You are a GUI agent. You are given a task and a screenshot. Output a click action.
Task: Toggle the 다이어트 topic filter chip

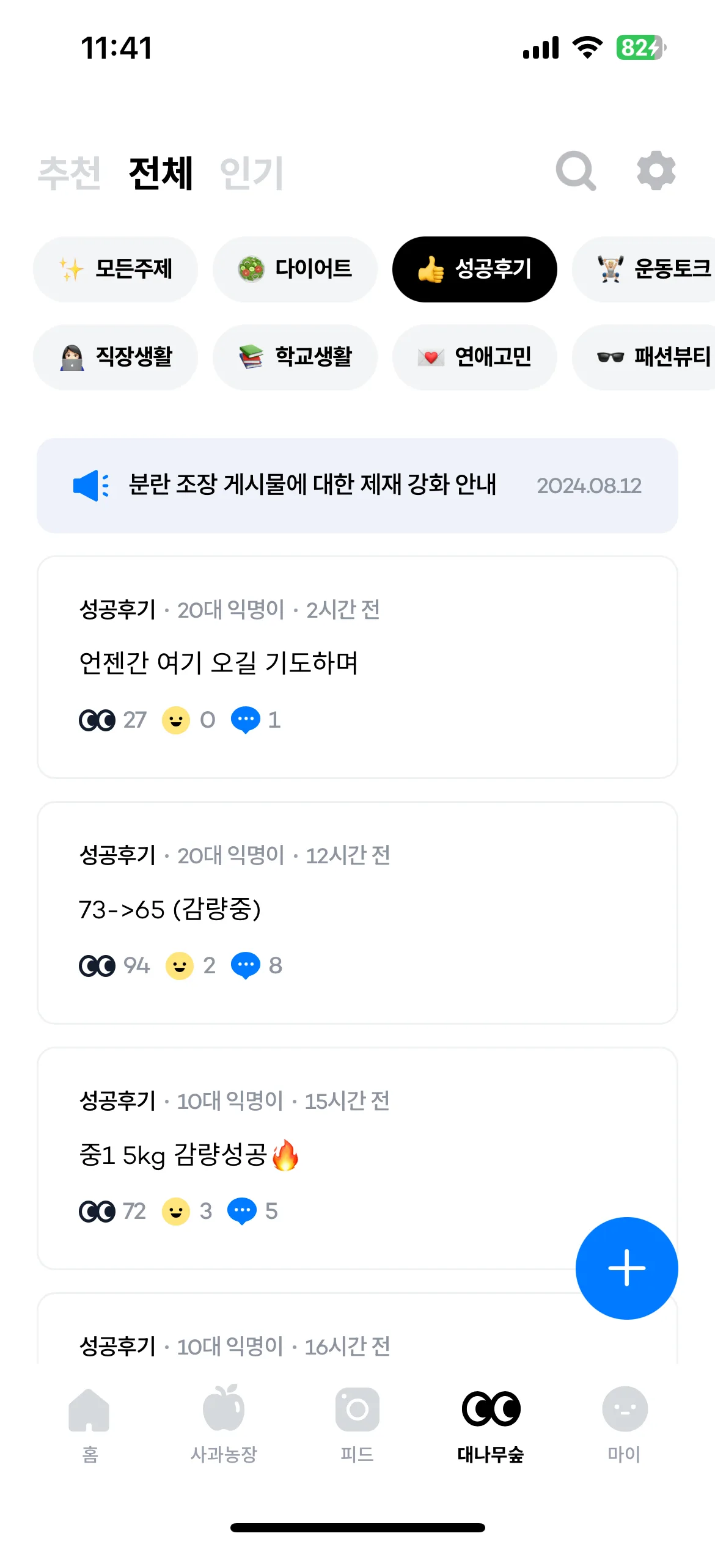point(295,269)
